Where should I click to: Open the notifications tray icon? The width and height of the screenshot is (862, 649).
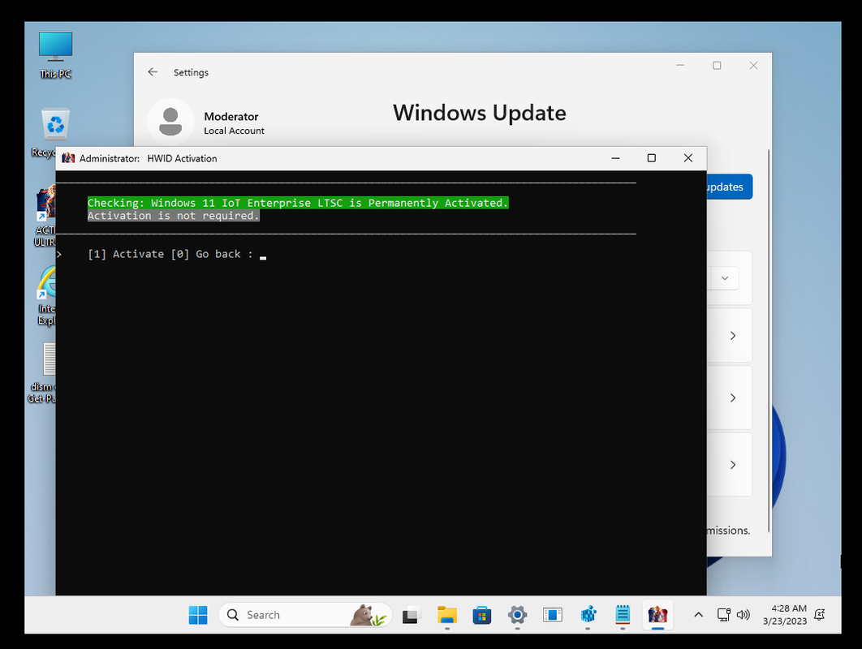[820, 615]
